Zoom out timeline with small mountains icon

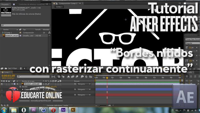(x=96, y=105)
